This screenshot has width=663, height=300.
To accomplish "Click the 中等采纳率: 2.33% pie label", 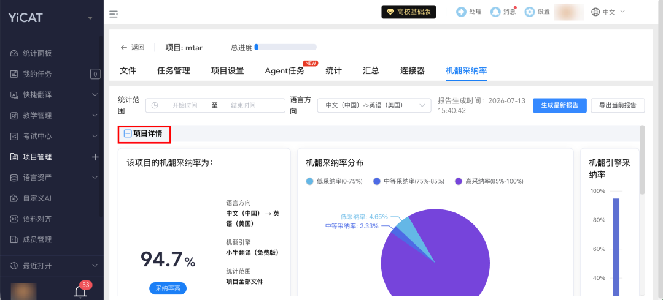I will (x=352, y=226).
